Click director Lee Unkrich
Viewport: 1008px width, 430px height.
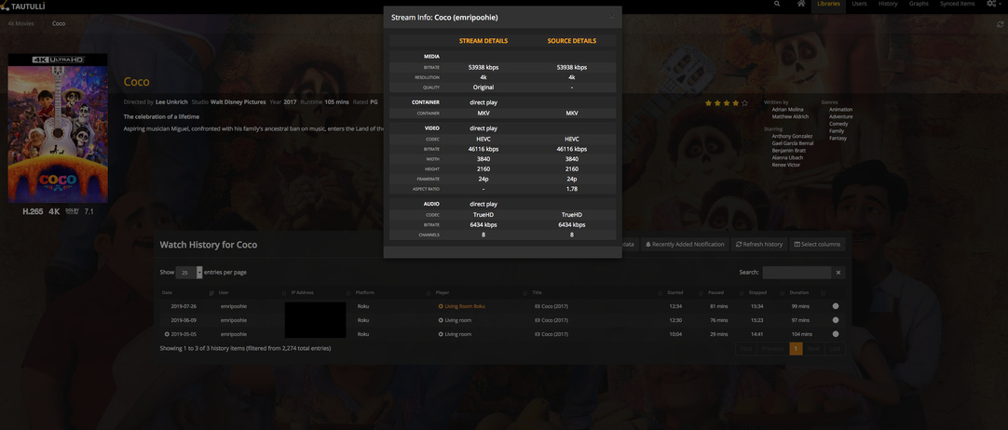point(171,102)
